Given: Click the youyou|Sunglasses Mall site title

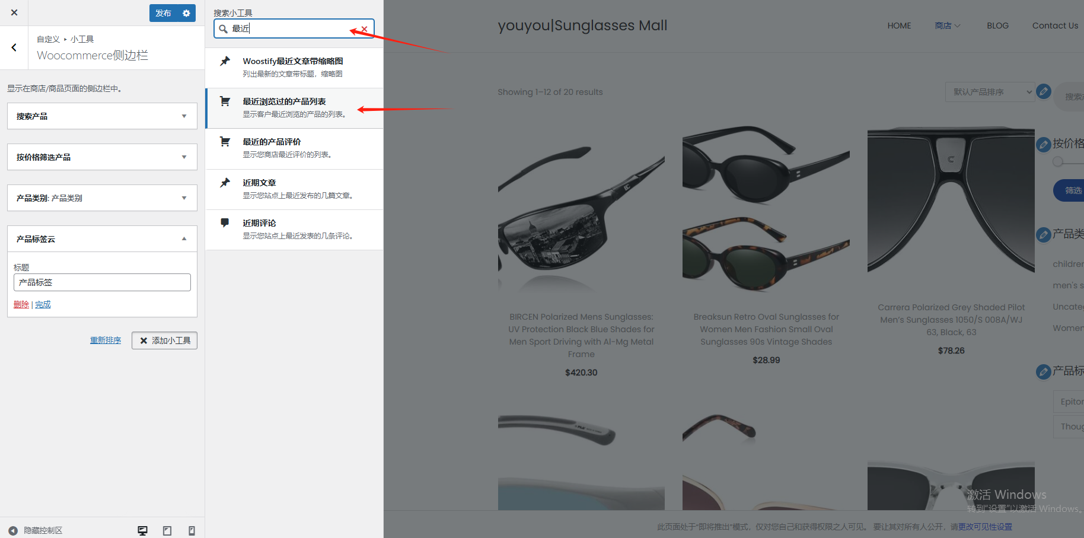Looking at the screenshot, I should pos(582,26).
